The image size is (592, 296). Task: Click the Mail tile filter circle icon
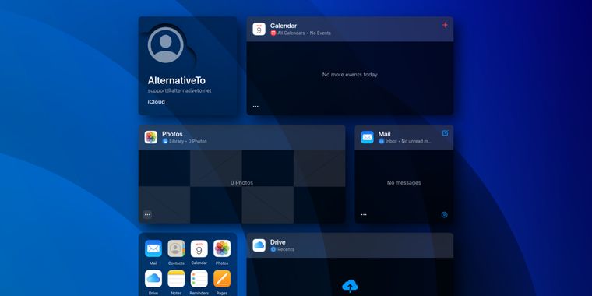coord(444,215)
